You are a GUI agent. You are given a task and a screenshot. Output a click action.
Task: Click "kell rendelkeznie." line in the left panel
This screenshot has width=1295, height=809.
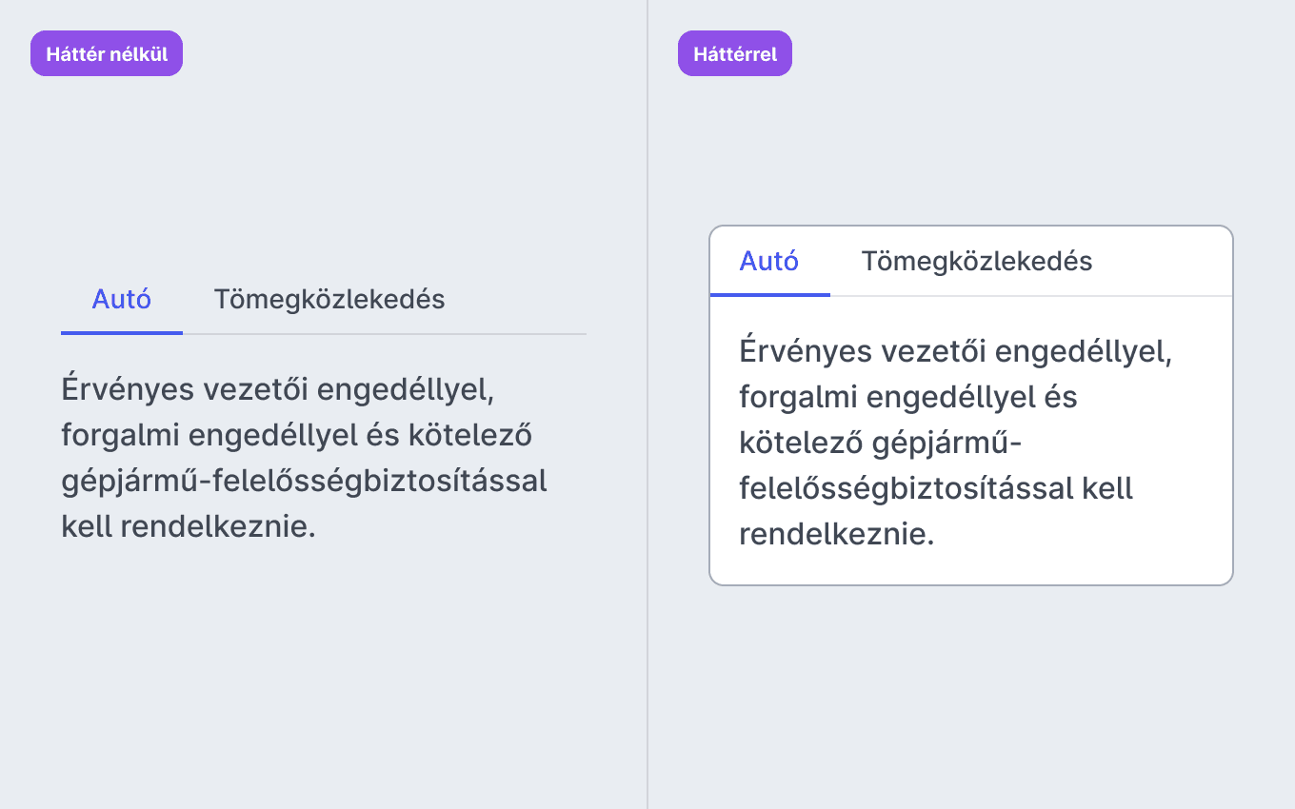pos(189,526)
